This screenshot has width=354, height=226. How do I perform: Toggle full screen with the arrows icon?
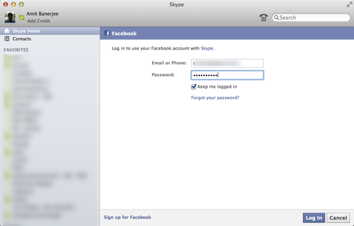(349, 5)
